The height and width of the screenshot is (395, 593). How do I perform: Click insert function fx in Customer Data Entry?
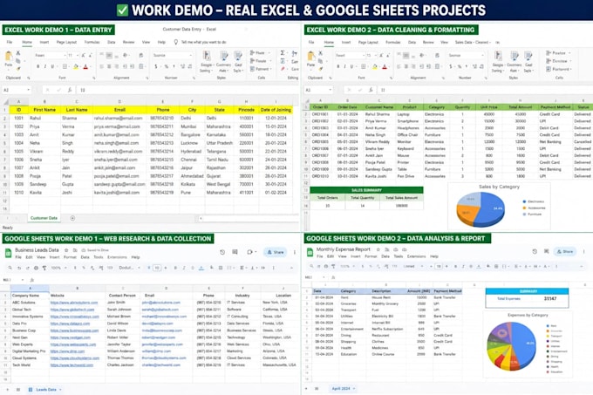pyautogui.click(x=70, y=90)
